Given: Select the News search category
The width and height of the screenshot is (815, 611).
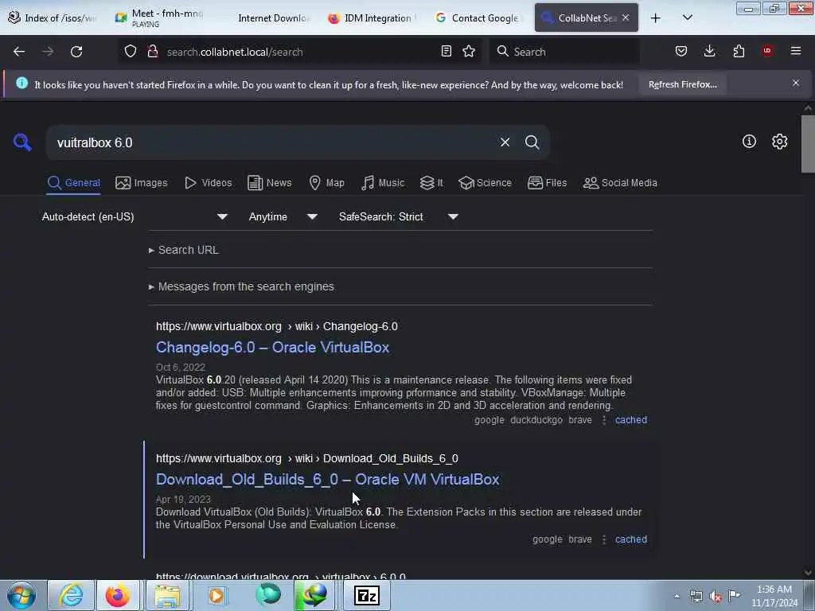Looking at the screenshot, I should point(269,183).
